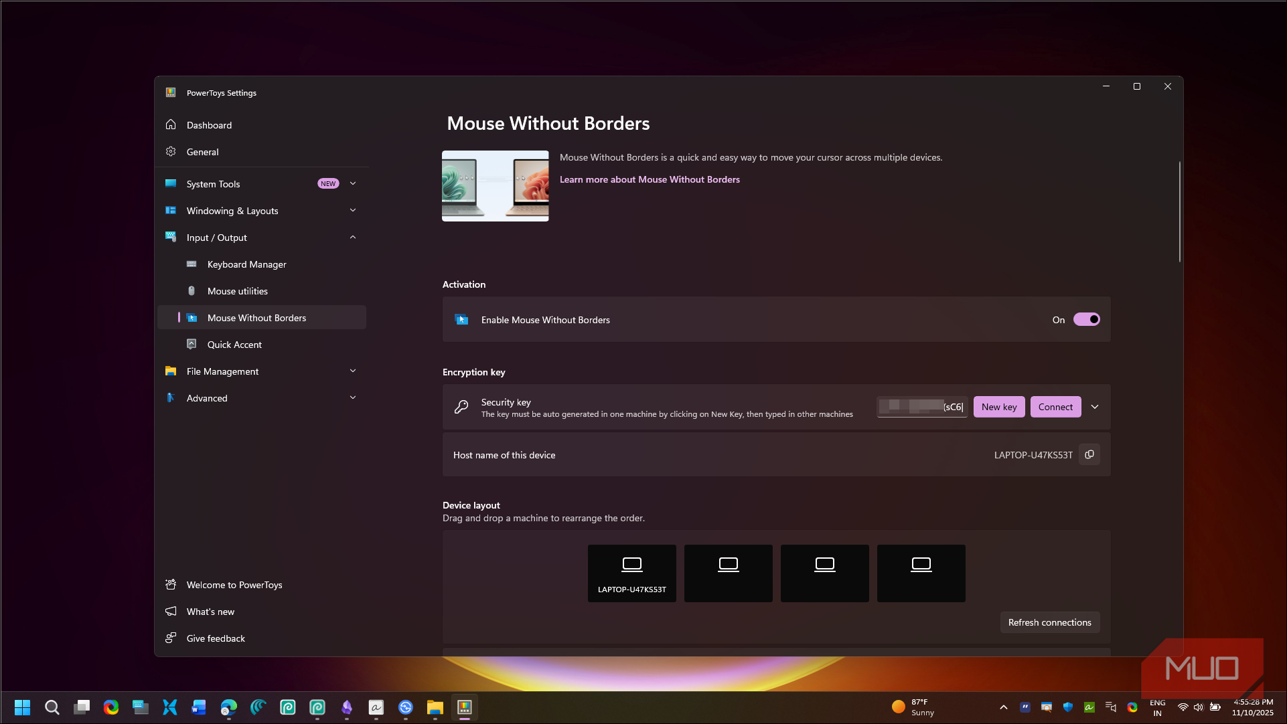Viewport: 1287px width, 724px height.
Task: Generate a New key
Action: (x=998, y=407)
